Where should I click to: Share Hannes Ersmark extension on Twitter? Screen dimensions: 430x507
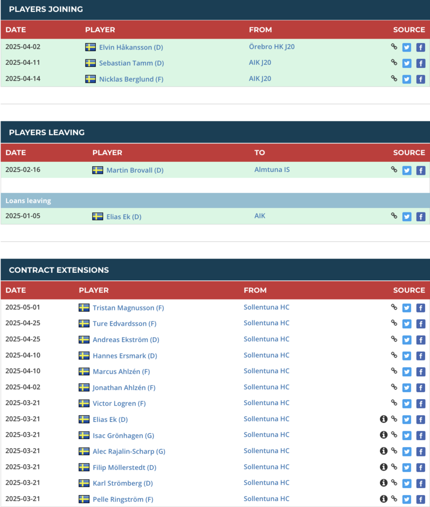point(407,355)
